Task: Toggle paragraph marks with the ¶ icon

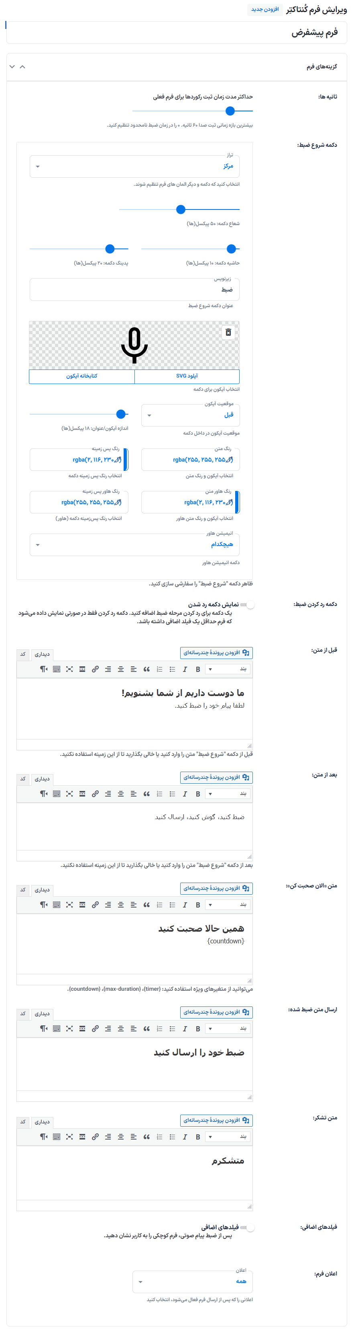Action: pos(44,669)
